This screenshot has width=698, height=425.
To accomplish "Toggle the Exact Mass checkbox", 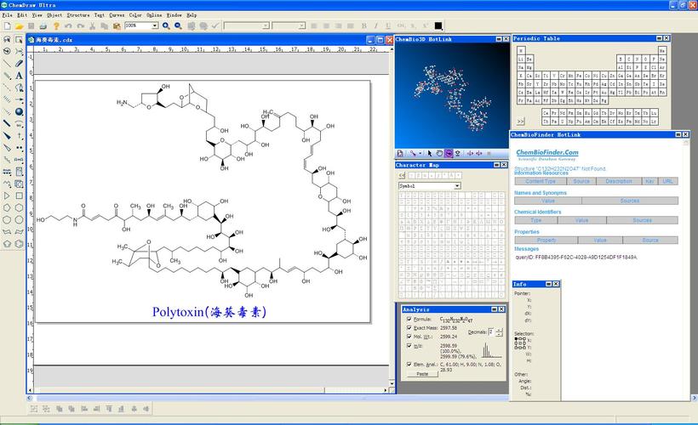I will click(409, 327).
